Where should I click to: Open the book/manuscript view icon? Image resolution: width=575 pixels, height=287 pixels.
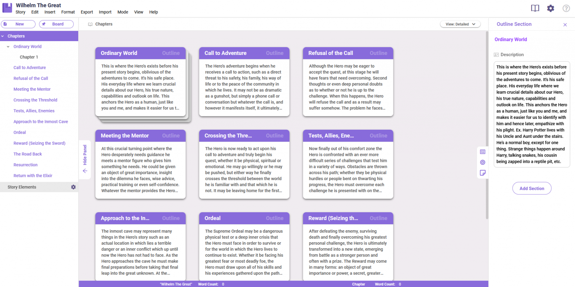coord(535,8)
